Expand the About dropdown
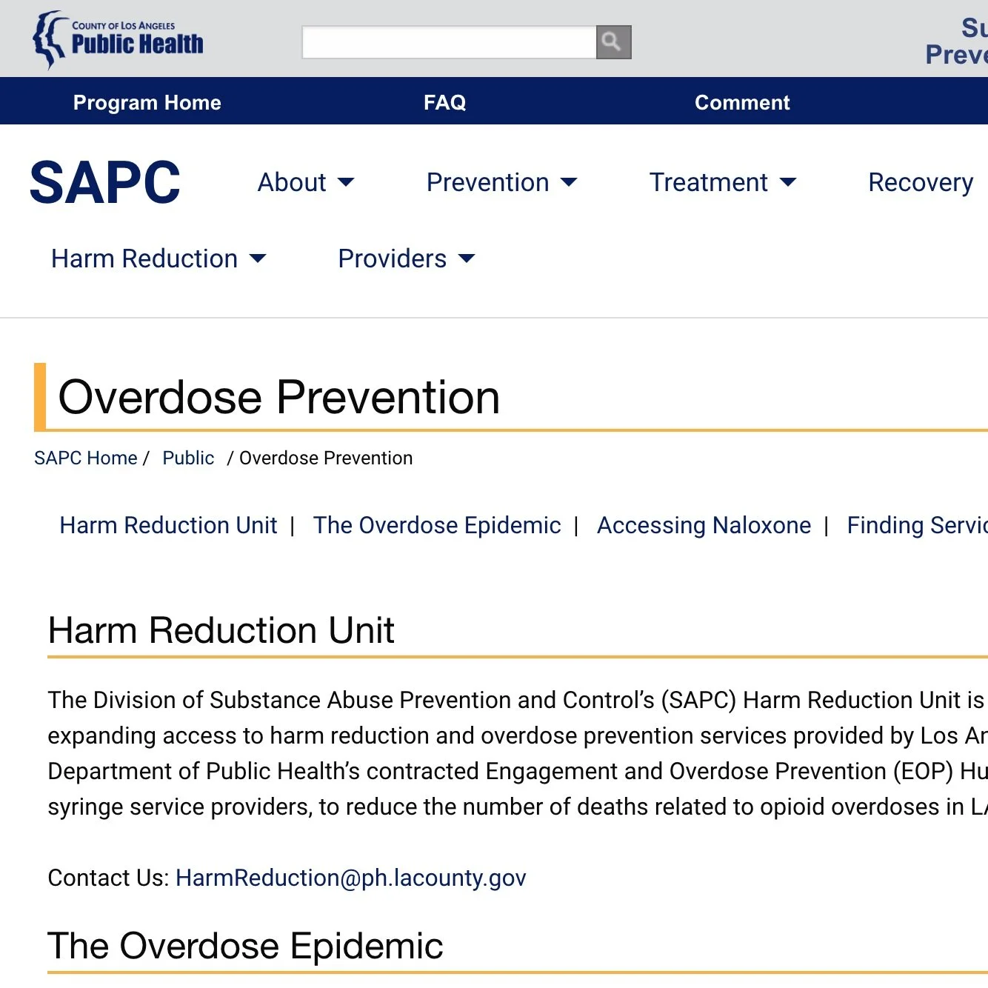Viewport: 988px width, 988px height. [x=306, y=182]
